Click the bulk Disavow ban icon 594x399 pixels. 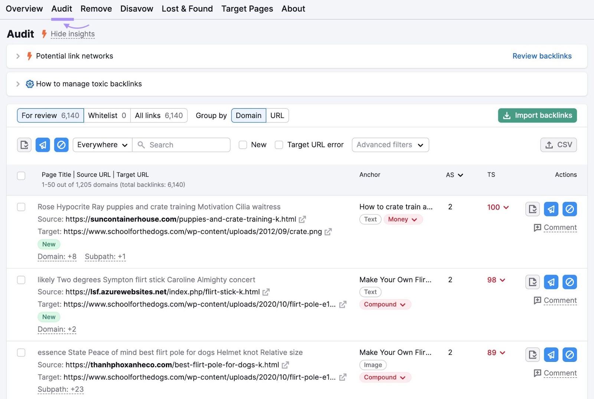click(x=62, y=145)
